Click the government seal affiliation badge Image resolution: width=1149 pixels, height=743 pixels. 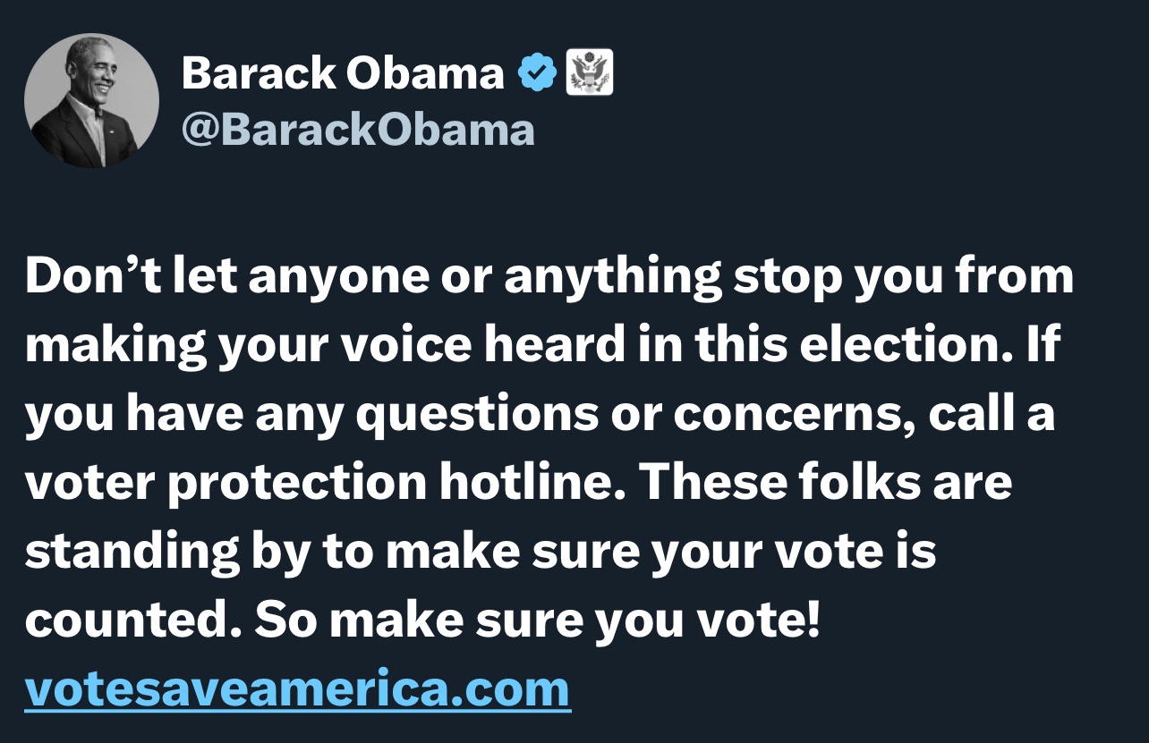click(590, 72)
